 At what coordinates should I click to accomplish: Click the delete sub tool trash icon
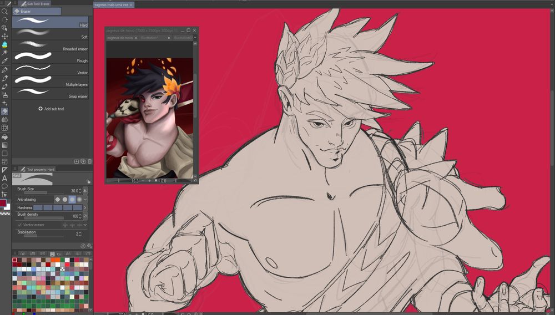tap(89, 161)
